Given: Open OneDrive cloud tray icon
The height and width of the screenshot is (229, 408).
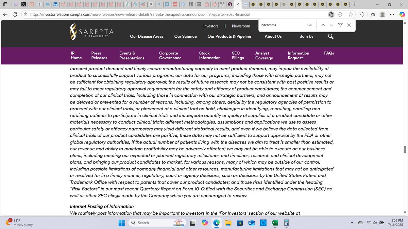Looking at the screenshot, I should (360, 223).
